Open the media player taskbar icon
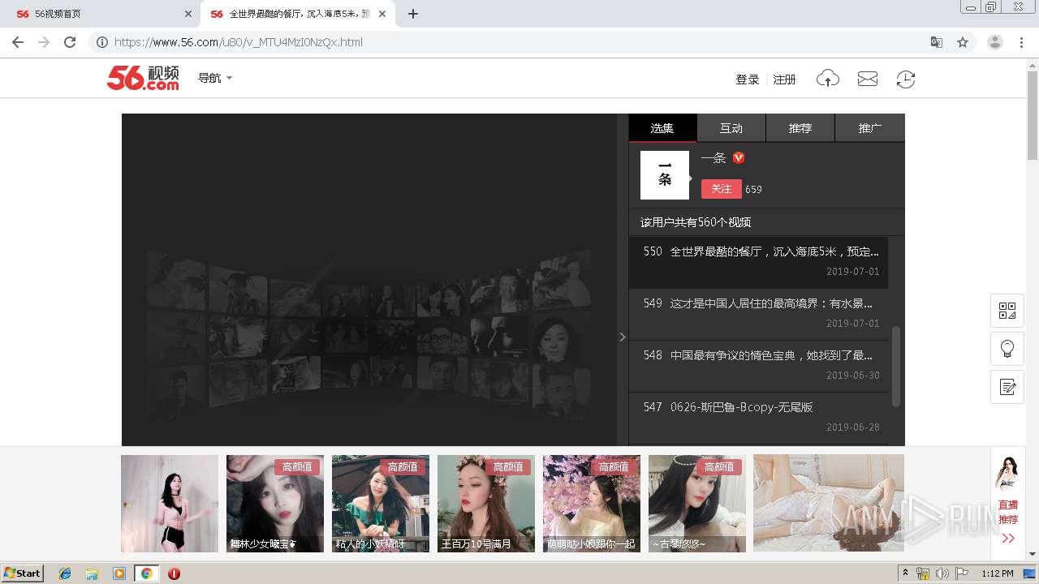This screenshot has height=584, width=1039. point(119,573)
